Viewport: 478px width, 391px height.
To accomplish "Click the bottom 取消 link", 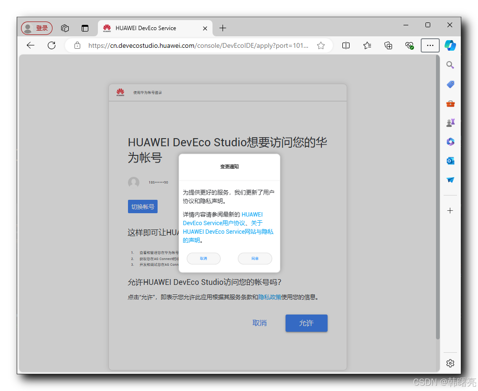I will (x=259, y=323).
